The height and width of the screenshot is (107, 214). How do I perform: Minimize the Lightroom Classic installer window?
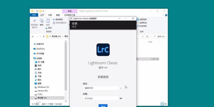pos(119,18)
